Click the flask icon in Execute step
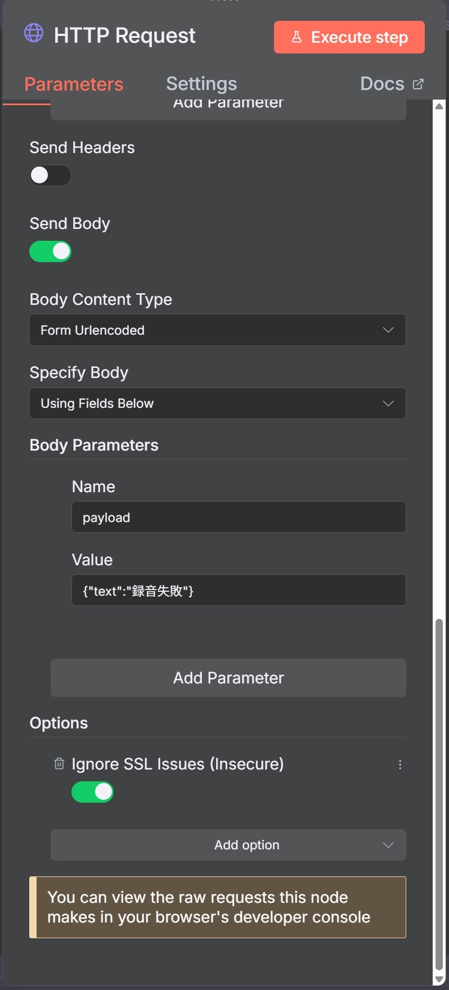This screenshot has width=449, height=990. click(x=297, y=37)
